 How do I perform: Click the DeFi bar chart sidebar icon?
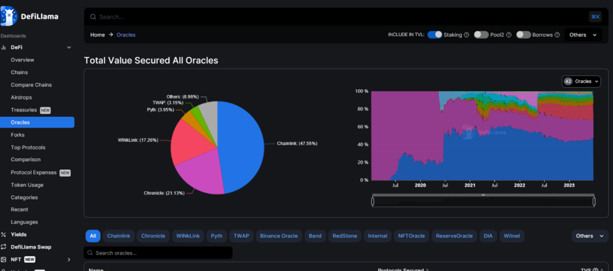pyautogui.click(x=3, y=48)
